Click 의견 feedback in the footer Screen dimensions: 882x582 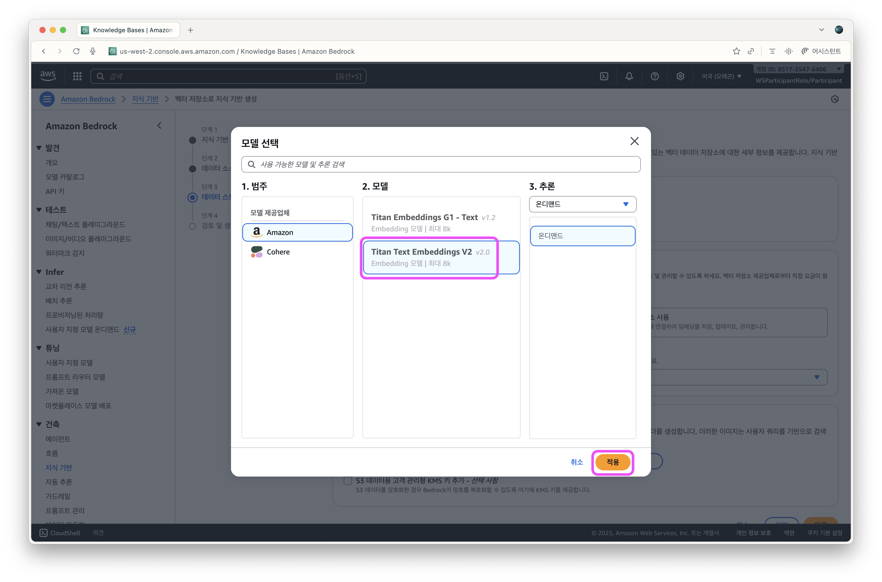coord(98,533)
